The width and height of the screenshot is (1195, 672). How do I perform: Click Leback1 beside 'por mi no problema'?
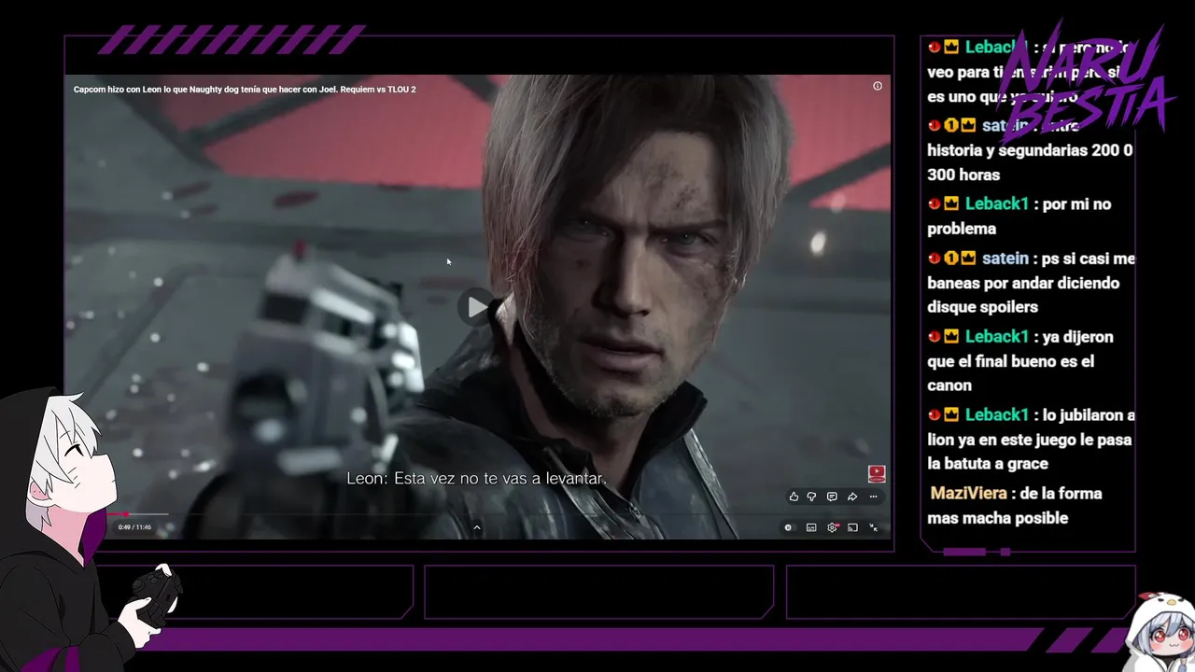pyautogui.click(x=997, y=203)
